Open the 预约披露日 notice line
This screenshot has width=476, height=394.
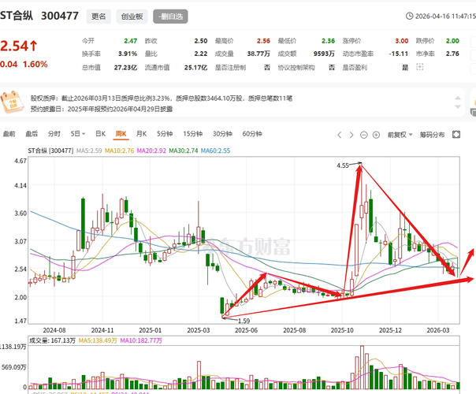102,109
